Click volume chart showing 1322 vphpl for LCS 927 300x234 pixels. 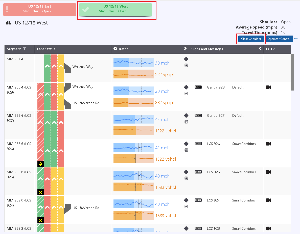click(133, 131)
